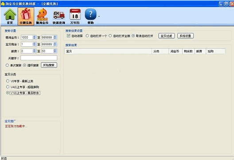Viewport: 234px width, 160px height.
Task: Toggle the 自动滚屏 checkbox
Action: point(69,36)
